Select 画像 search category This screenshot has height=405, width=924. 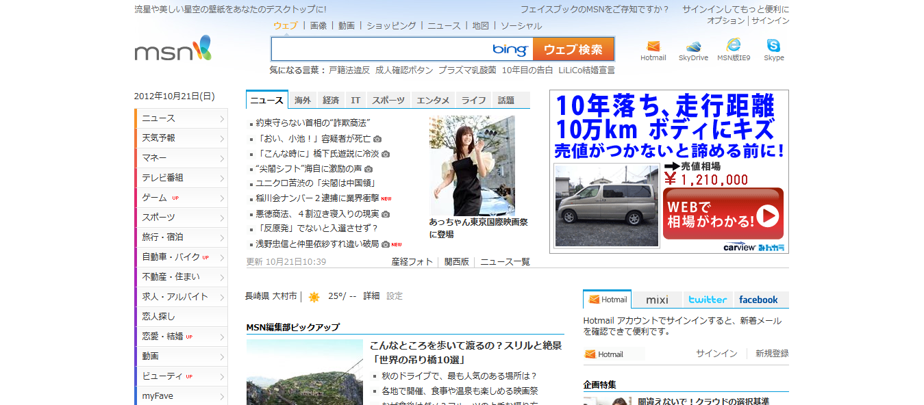(x=319, y=25)
